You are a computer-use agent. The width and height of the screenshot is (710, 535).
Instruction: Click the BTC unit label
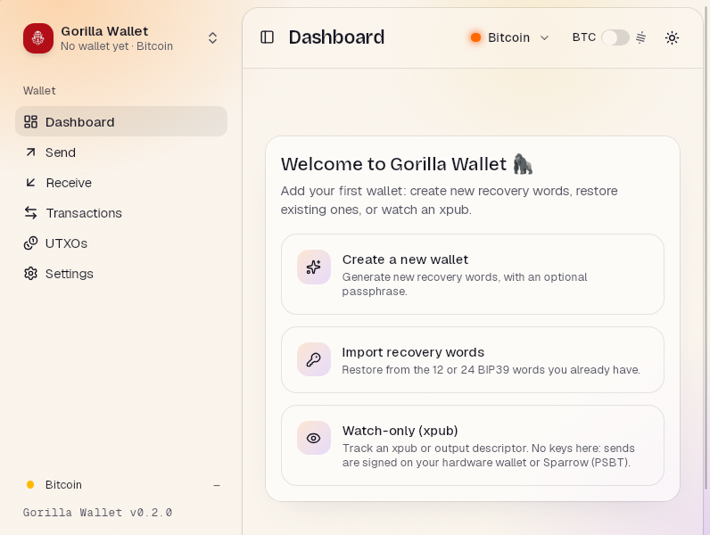coord(583,37)
